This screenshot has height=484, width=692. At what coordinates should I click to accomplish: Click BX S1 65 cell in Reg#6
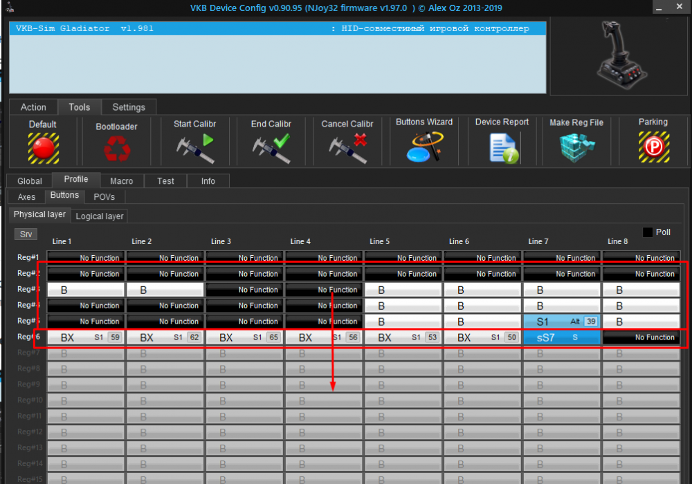(244, 337)
